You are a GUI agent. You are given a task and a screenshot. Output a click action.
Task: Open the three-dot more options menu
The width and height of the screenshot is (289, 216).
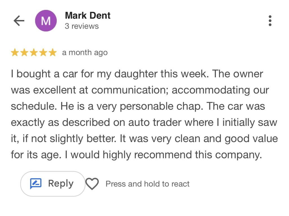point(270,21)
